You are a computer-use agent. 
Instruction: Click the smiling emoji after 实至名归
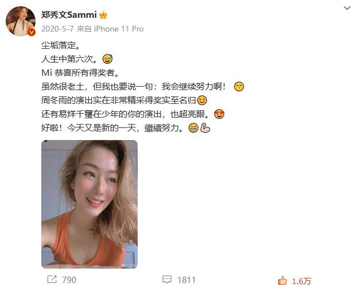pos(202,100)
